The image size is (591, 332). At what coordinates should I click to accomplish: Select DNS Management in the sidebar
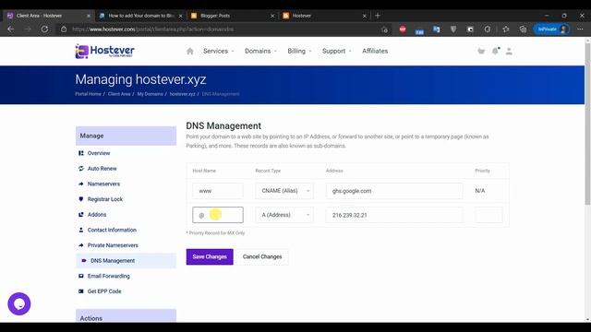point(126,260)
